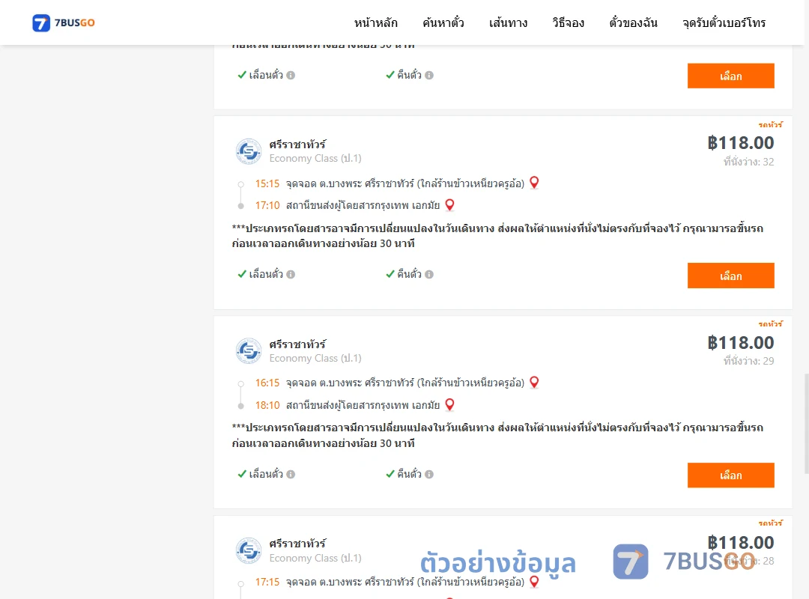This screenshot has width=809, height=599.
Task: Click the 18:10 arrival time
Action: pyautogui.click(x=267, y=405)
